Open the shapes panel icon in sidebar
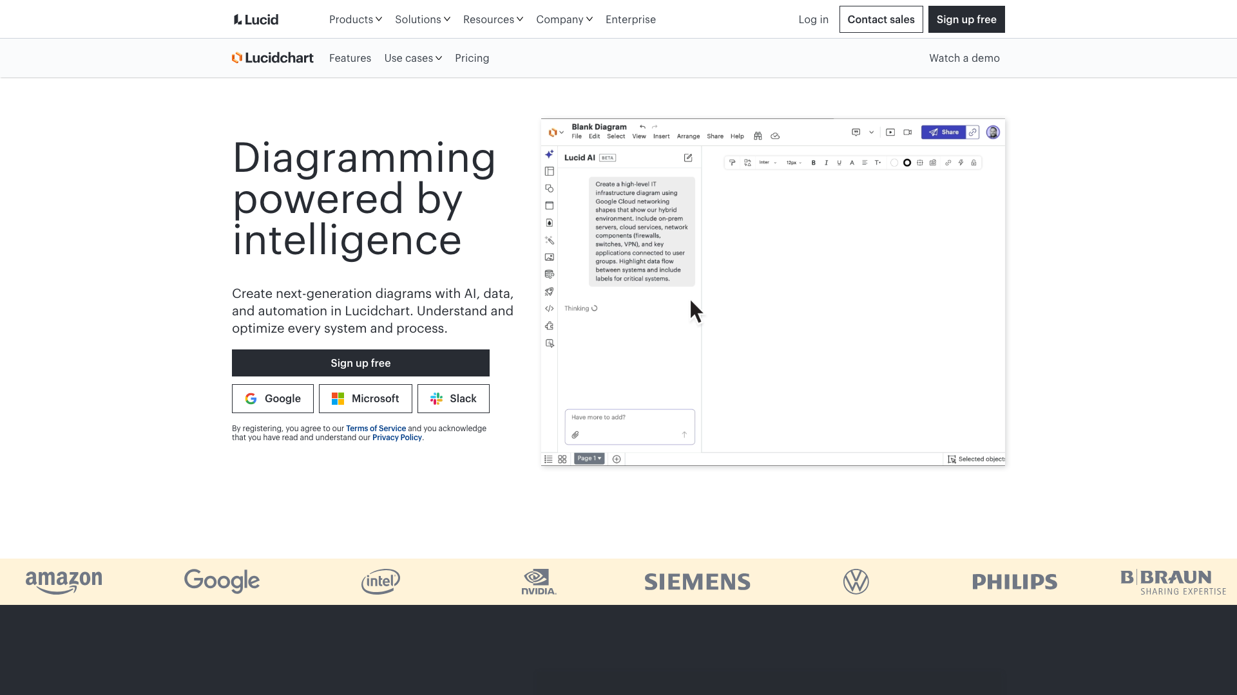The image size is (1237, 695). tap(549, 189)
